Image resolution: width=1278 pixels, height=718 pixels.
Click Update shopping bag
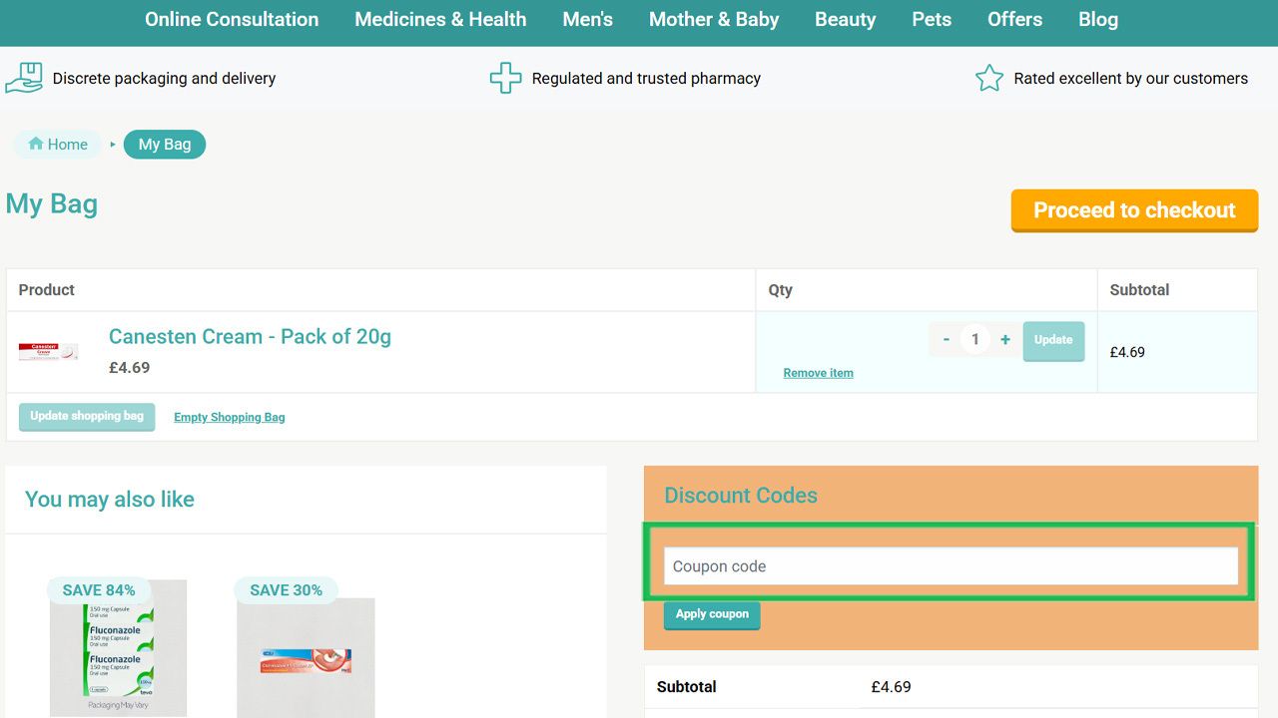pyautogui.click(x=86, y=416)
